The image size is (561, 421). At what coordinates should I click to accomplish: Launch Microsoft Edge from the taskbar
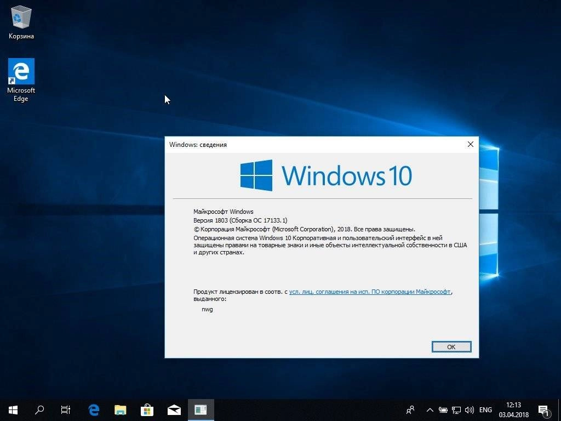pyautogui.click(x=94, y=410)
